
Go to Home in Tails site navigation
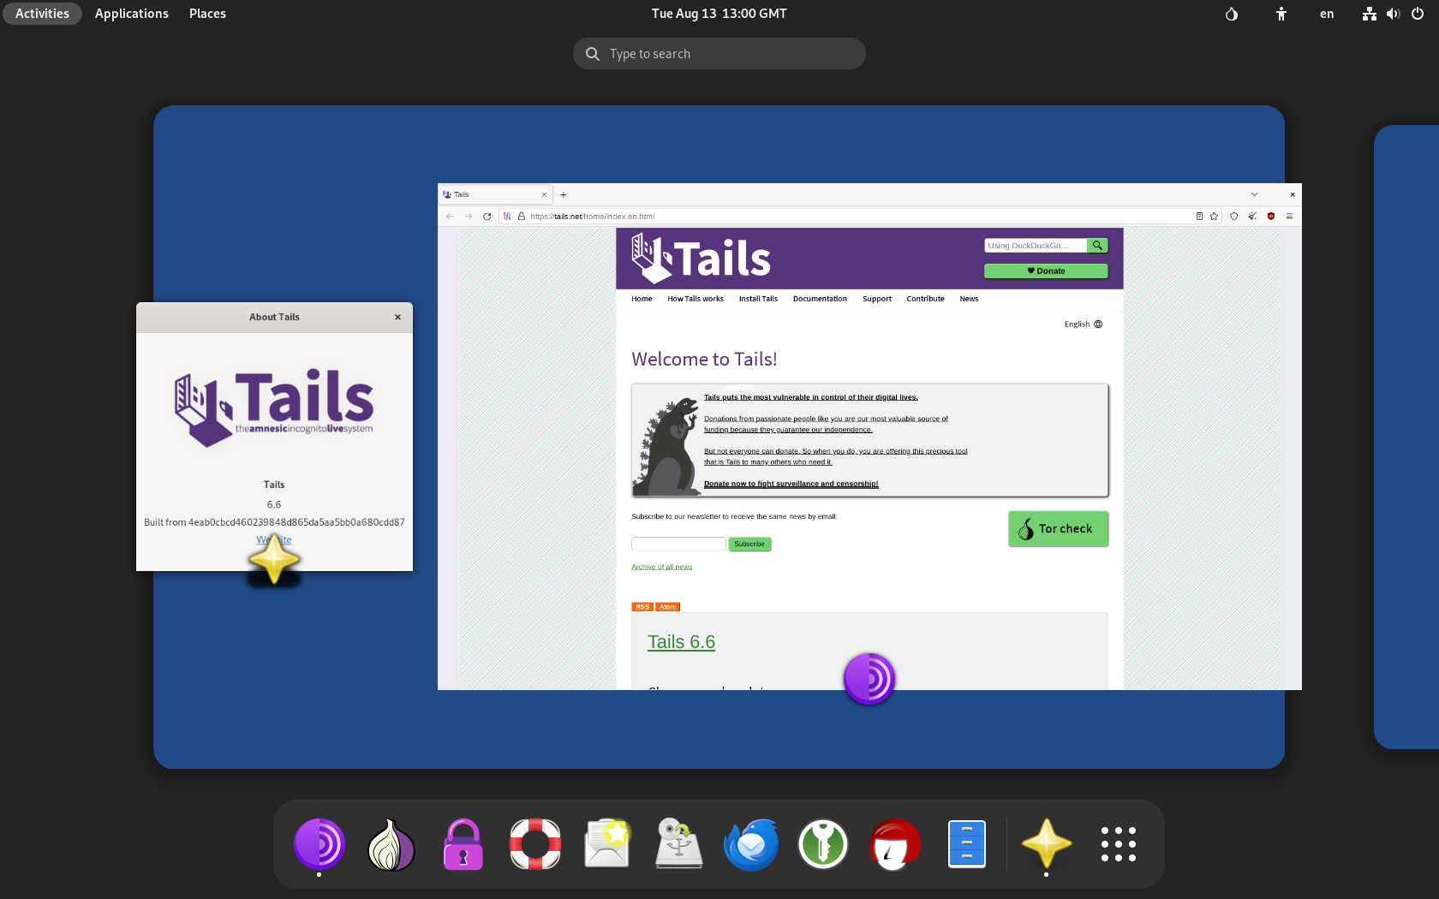coord(642,299)
